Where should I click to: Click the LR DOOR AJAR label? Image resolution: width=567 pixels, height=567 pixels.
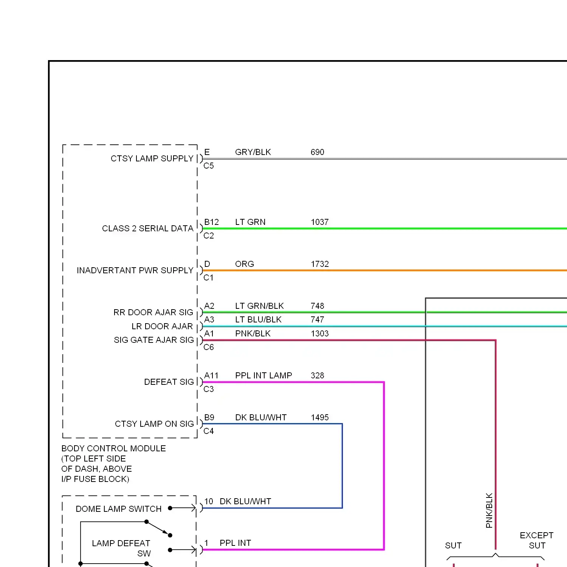(162, 326)
